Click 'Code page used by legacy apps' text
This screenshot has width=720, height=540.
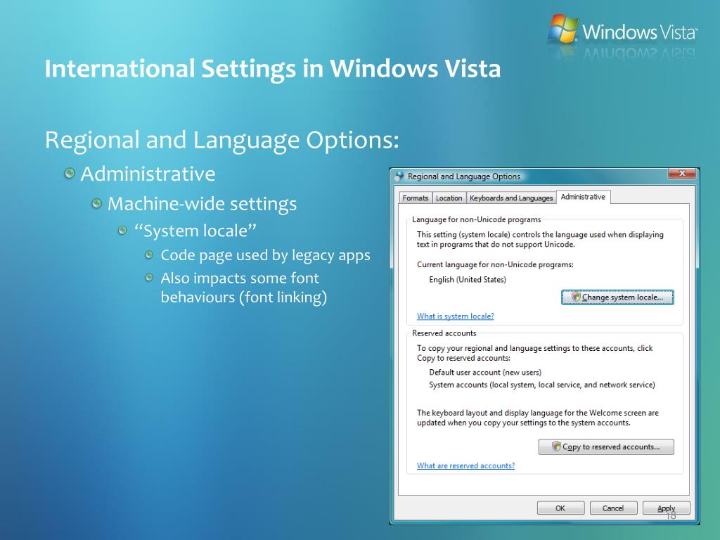point(265,255)
